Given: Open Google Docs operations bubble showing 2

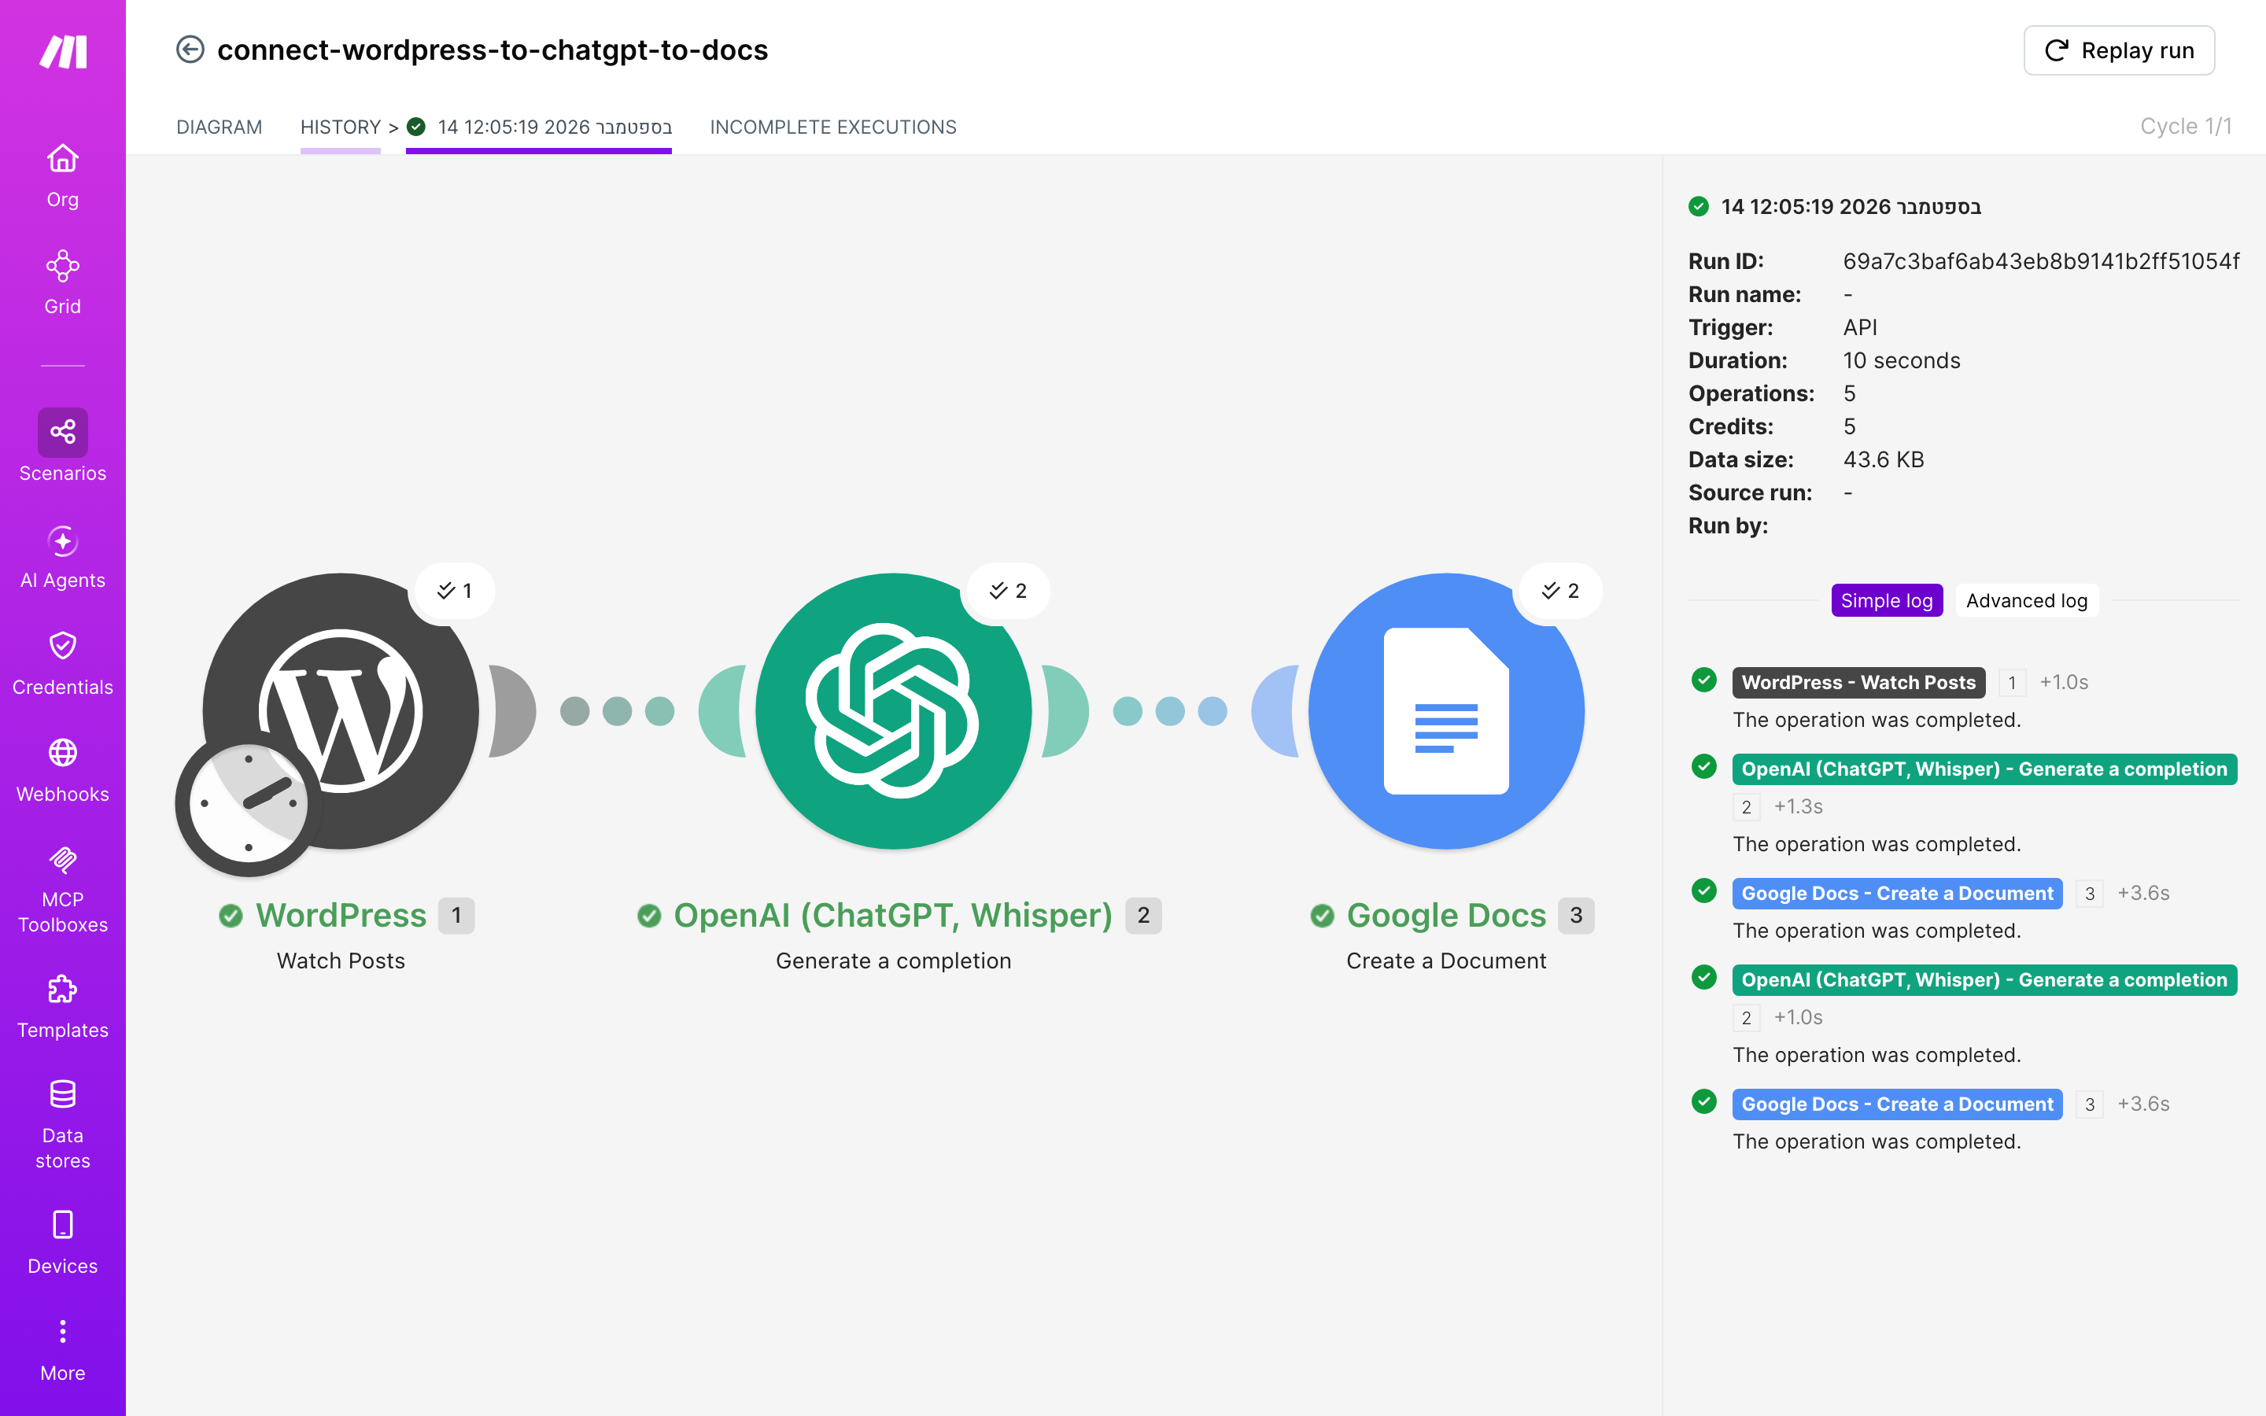Looking at the screenshot, I should pos(1561,590).
